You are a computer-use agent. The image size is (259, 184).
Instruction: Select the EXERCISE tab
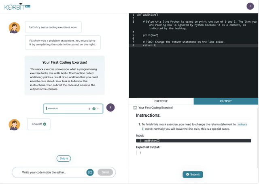(161, 101)
